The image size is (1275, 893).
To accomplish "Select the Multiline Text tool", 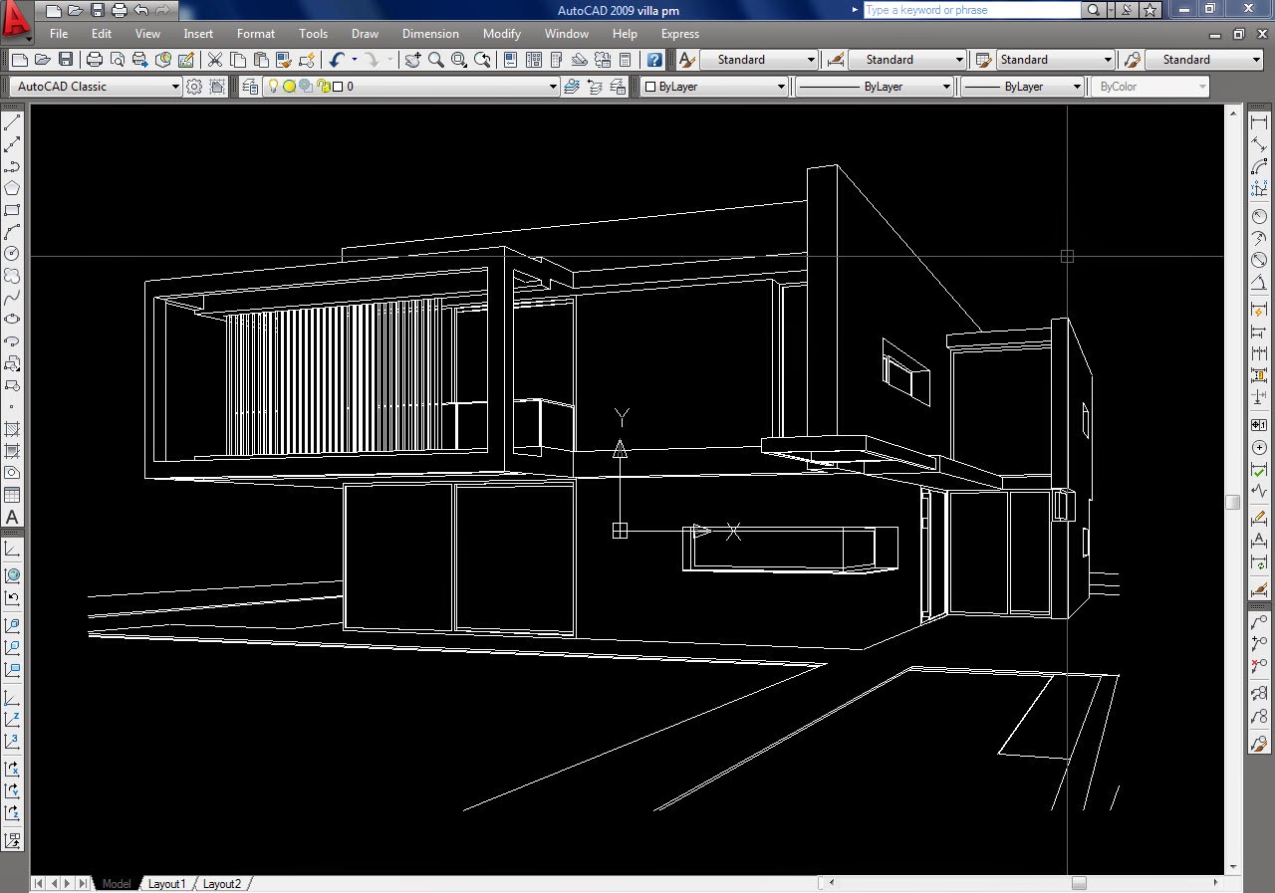I will click(x=12, y=518).
